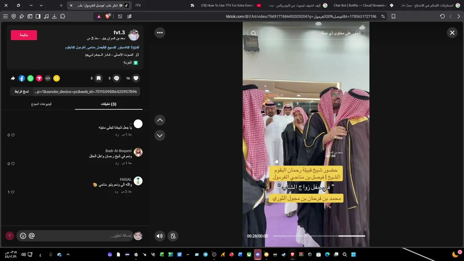Open the الخرمة location tag
464x261 pixels.
point(130,63)
